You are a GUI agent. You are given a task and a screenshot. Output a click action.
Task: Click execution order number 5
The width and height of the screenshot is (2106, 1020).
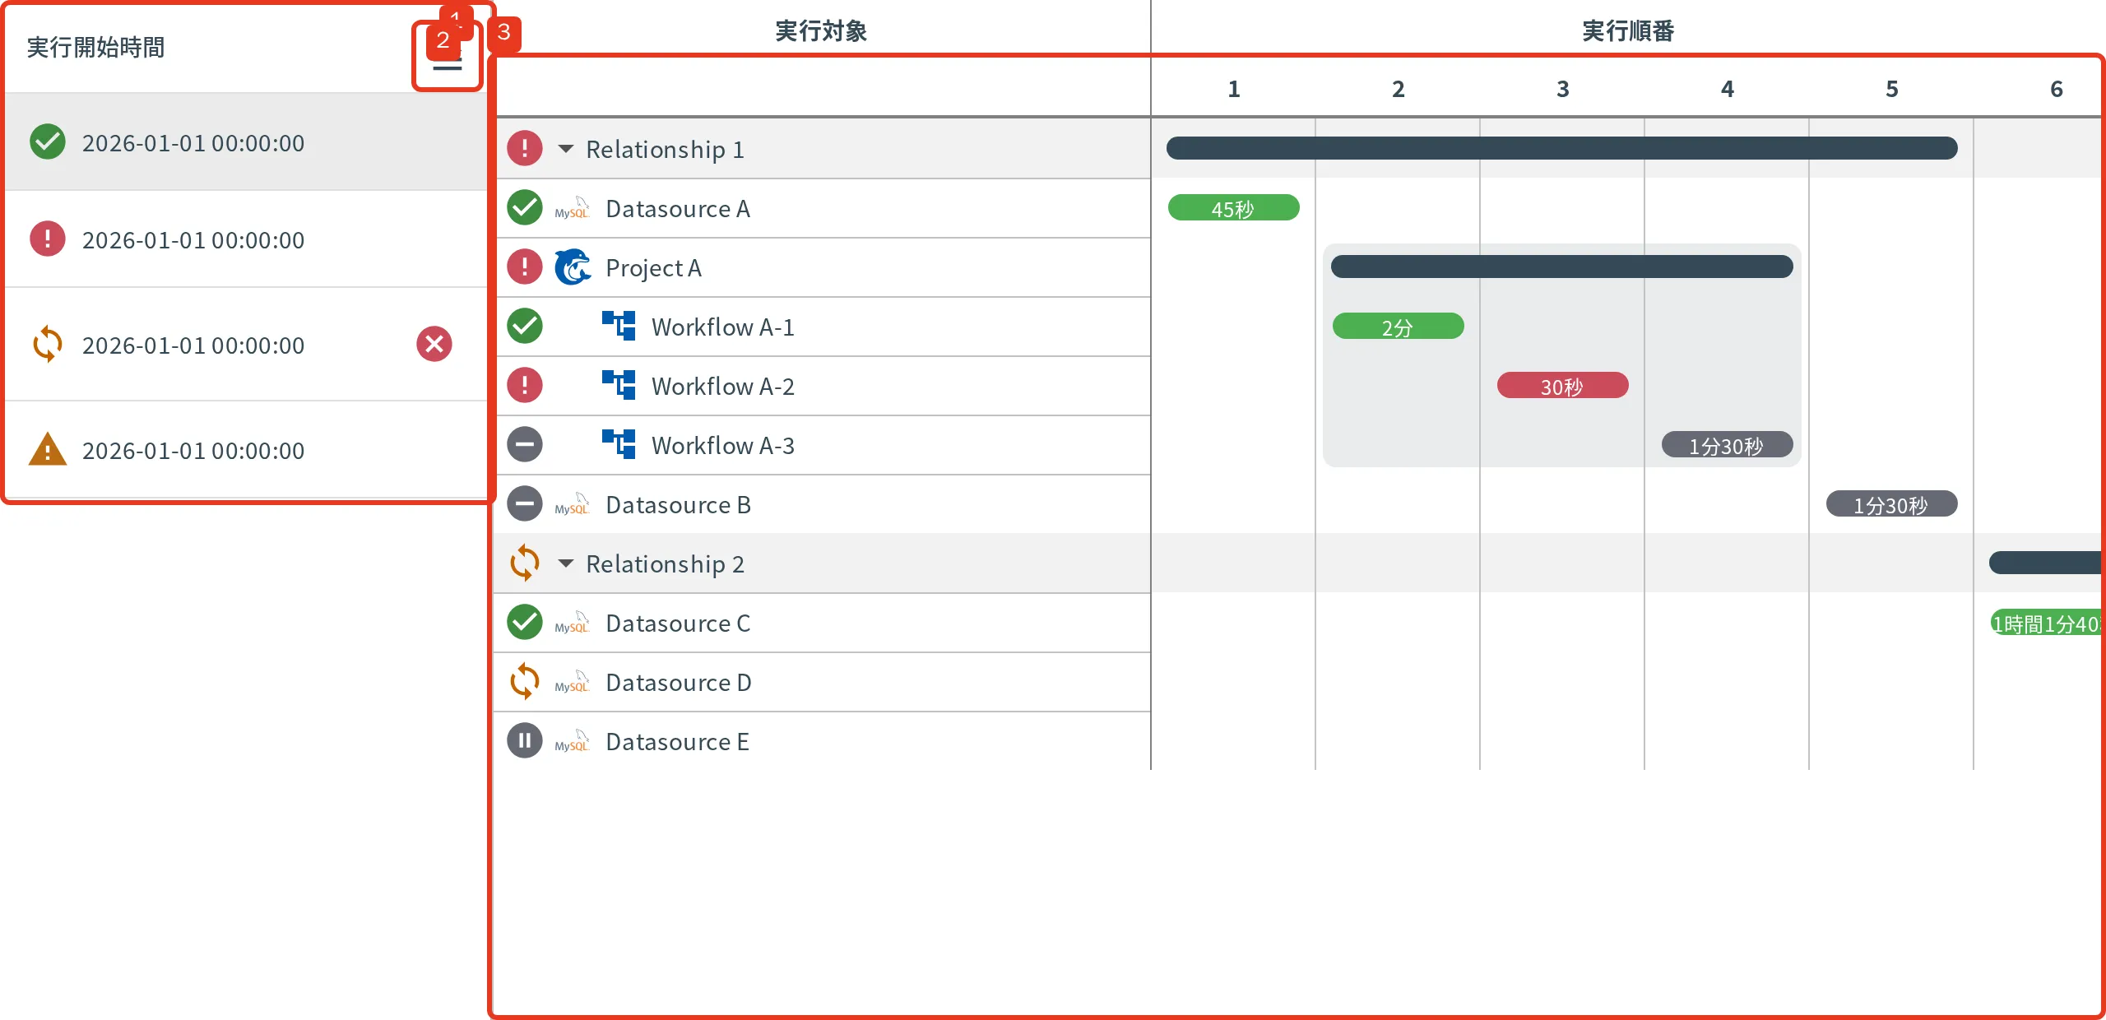point(1891,89)
